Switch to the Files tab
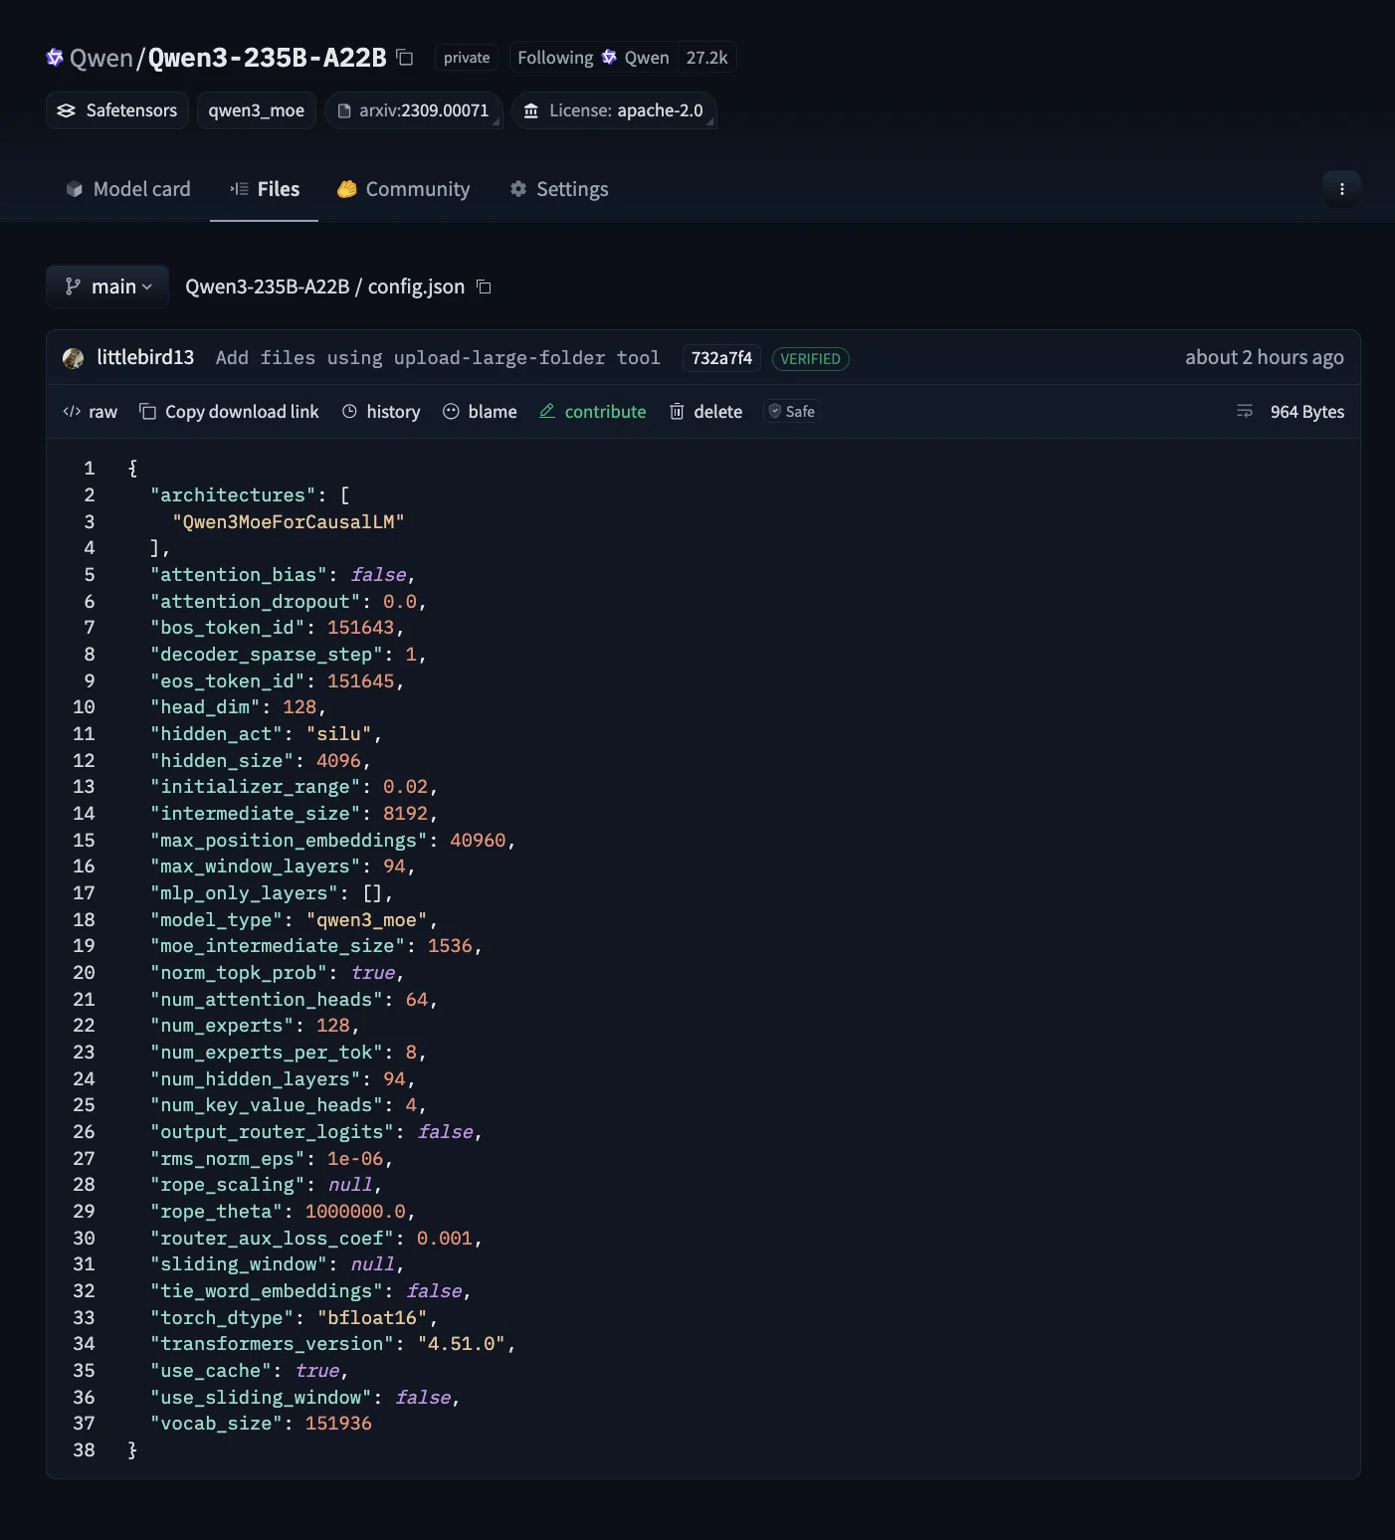1395x1540 pixels. 265,189
